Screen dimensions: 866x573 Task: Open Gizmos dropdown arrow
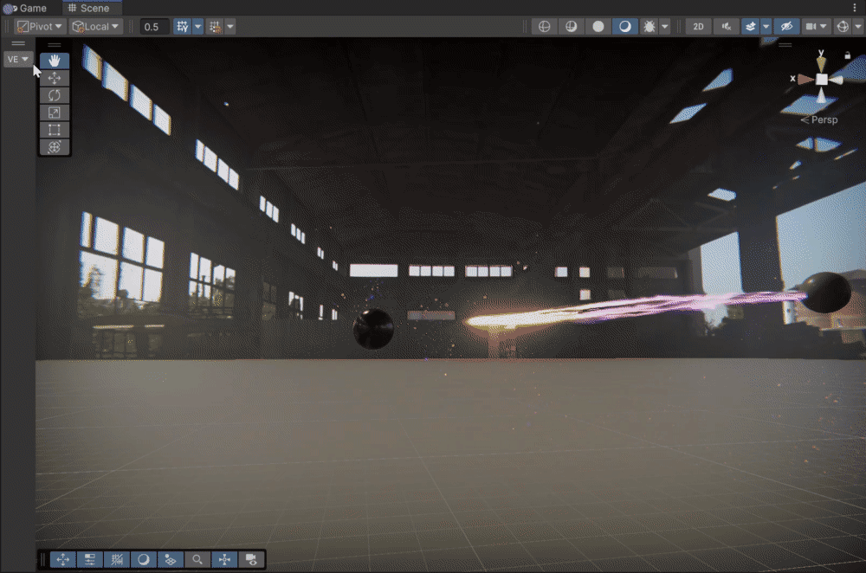tap(857, 27)
